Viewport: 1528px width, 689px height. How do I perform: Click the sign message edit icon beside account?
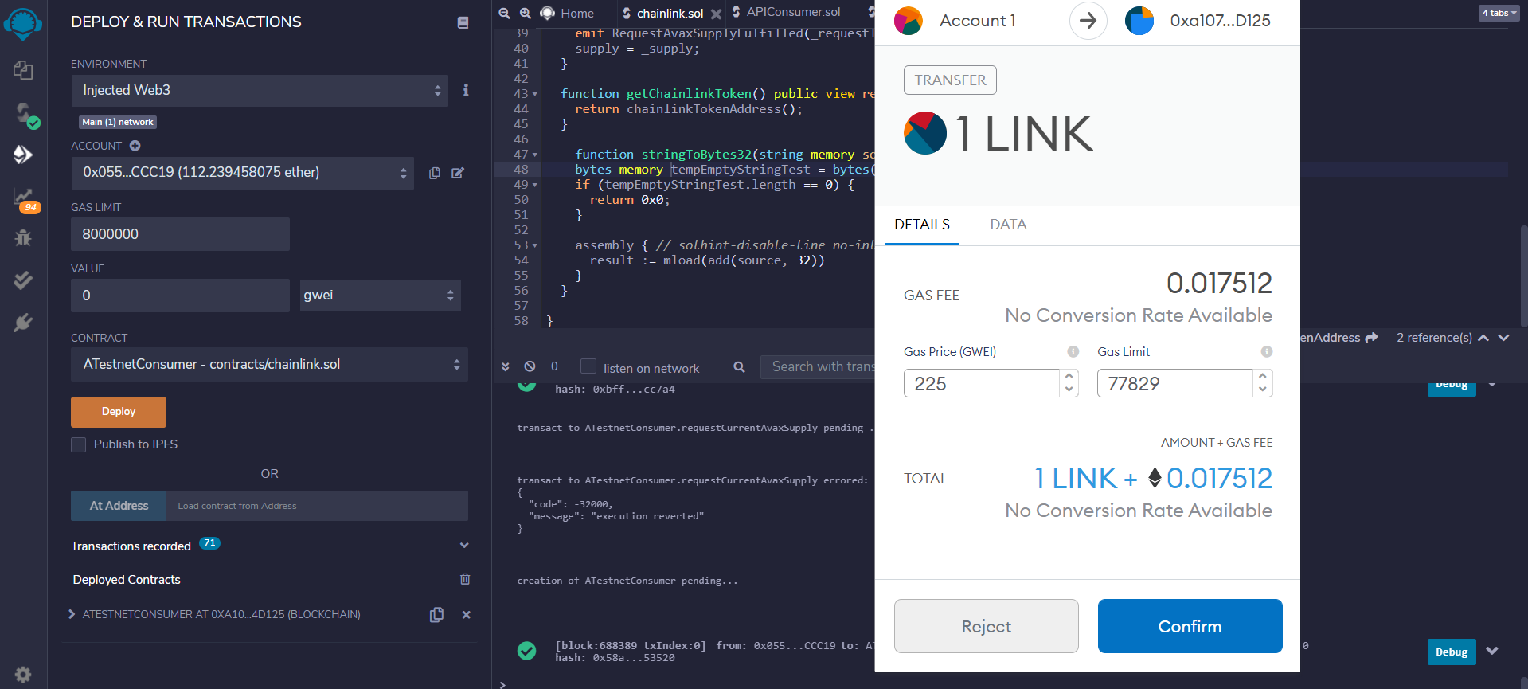point(458,173)
